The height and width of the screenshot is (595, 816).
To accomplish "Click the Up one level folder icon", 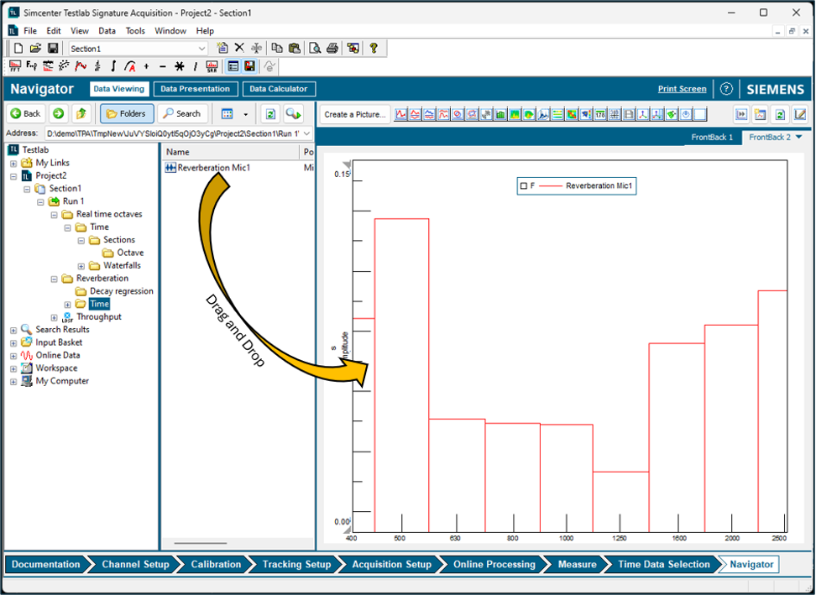I will coord(81,113).
